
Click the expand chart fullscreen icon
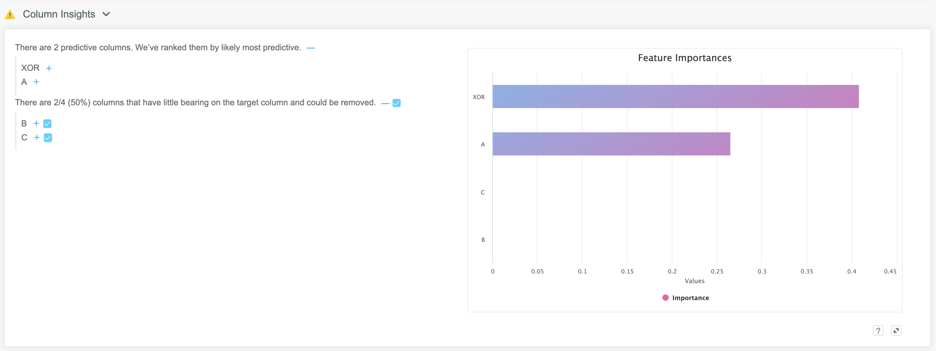pyautogui.click(x=896, y=331)
